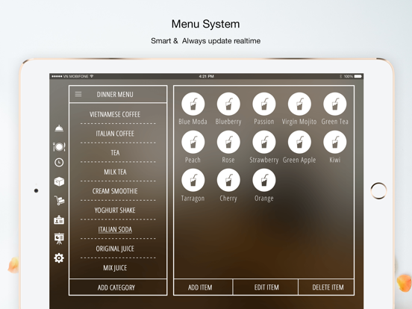
Task: Select the Tea category
Action: (115, 153)
